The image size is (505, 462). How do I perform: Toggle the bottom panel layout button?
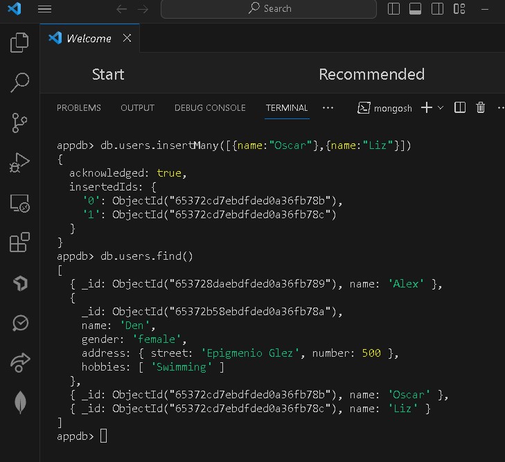[416, 9]
